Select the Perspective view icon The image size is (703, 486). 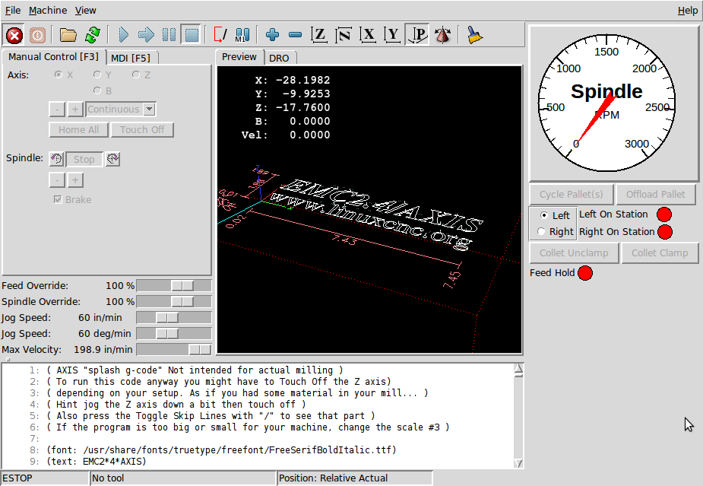pos(417,35)
